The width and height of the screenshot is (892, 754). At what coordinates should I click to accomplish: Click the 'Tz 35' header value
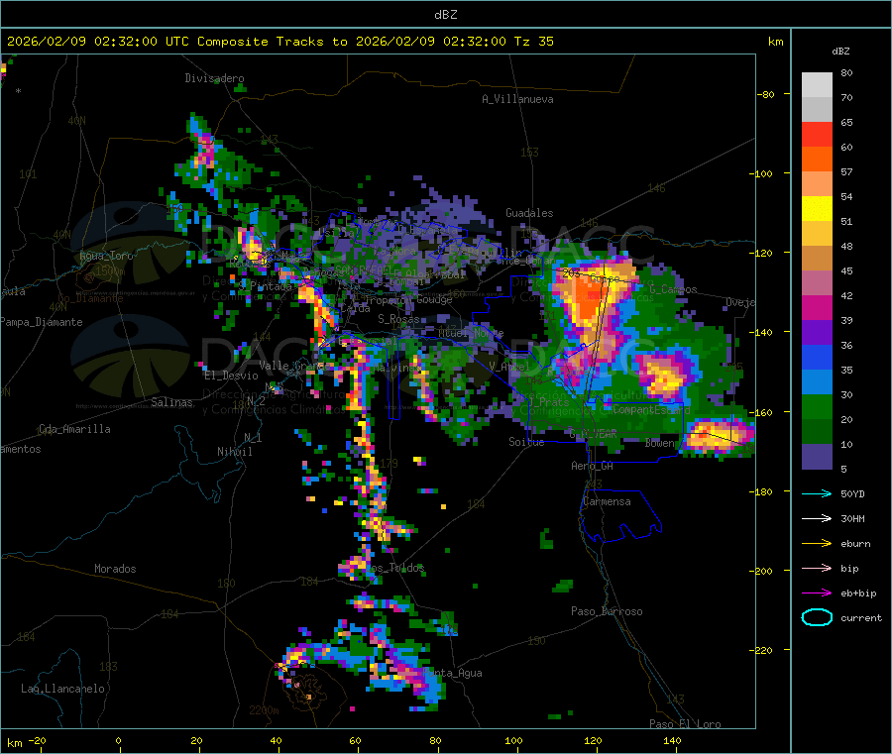(x=533, y=42)
